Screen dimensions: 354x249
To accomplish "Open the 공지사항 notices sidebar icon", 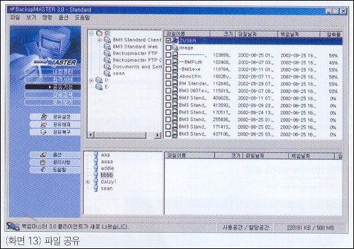I will 43,162.
